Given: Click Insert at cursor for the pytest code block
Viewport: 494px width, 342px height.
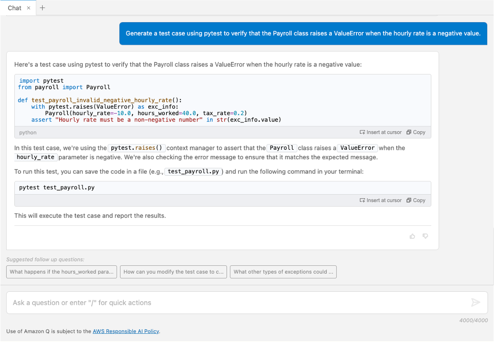Looking at the screenshot, I should coord(380,132).
